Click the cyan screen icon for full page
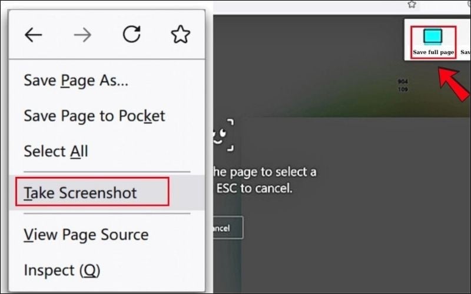Image resolution: width=471 pixels, height=294 pixels. 433,37
